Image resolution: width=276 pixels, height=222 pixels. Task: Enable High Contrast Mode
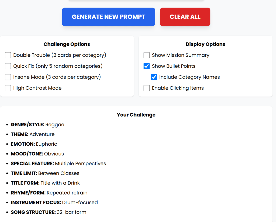coord(8,88)
